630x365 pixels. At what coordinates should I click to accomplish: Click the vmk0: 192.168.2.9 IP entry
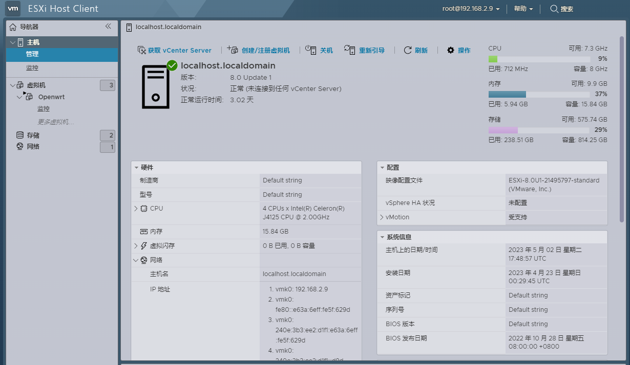pos(302,289)
